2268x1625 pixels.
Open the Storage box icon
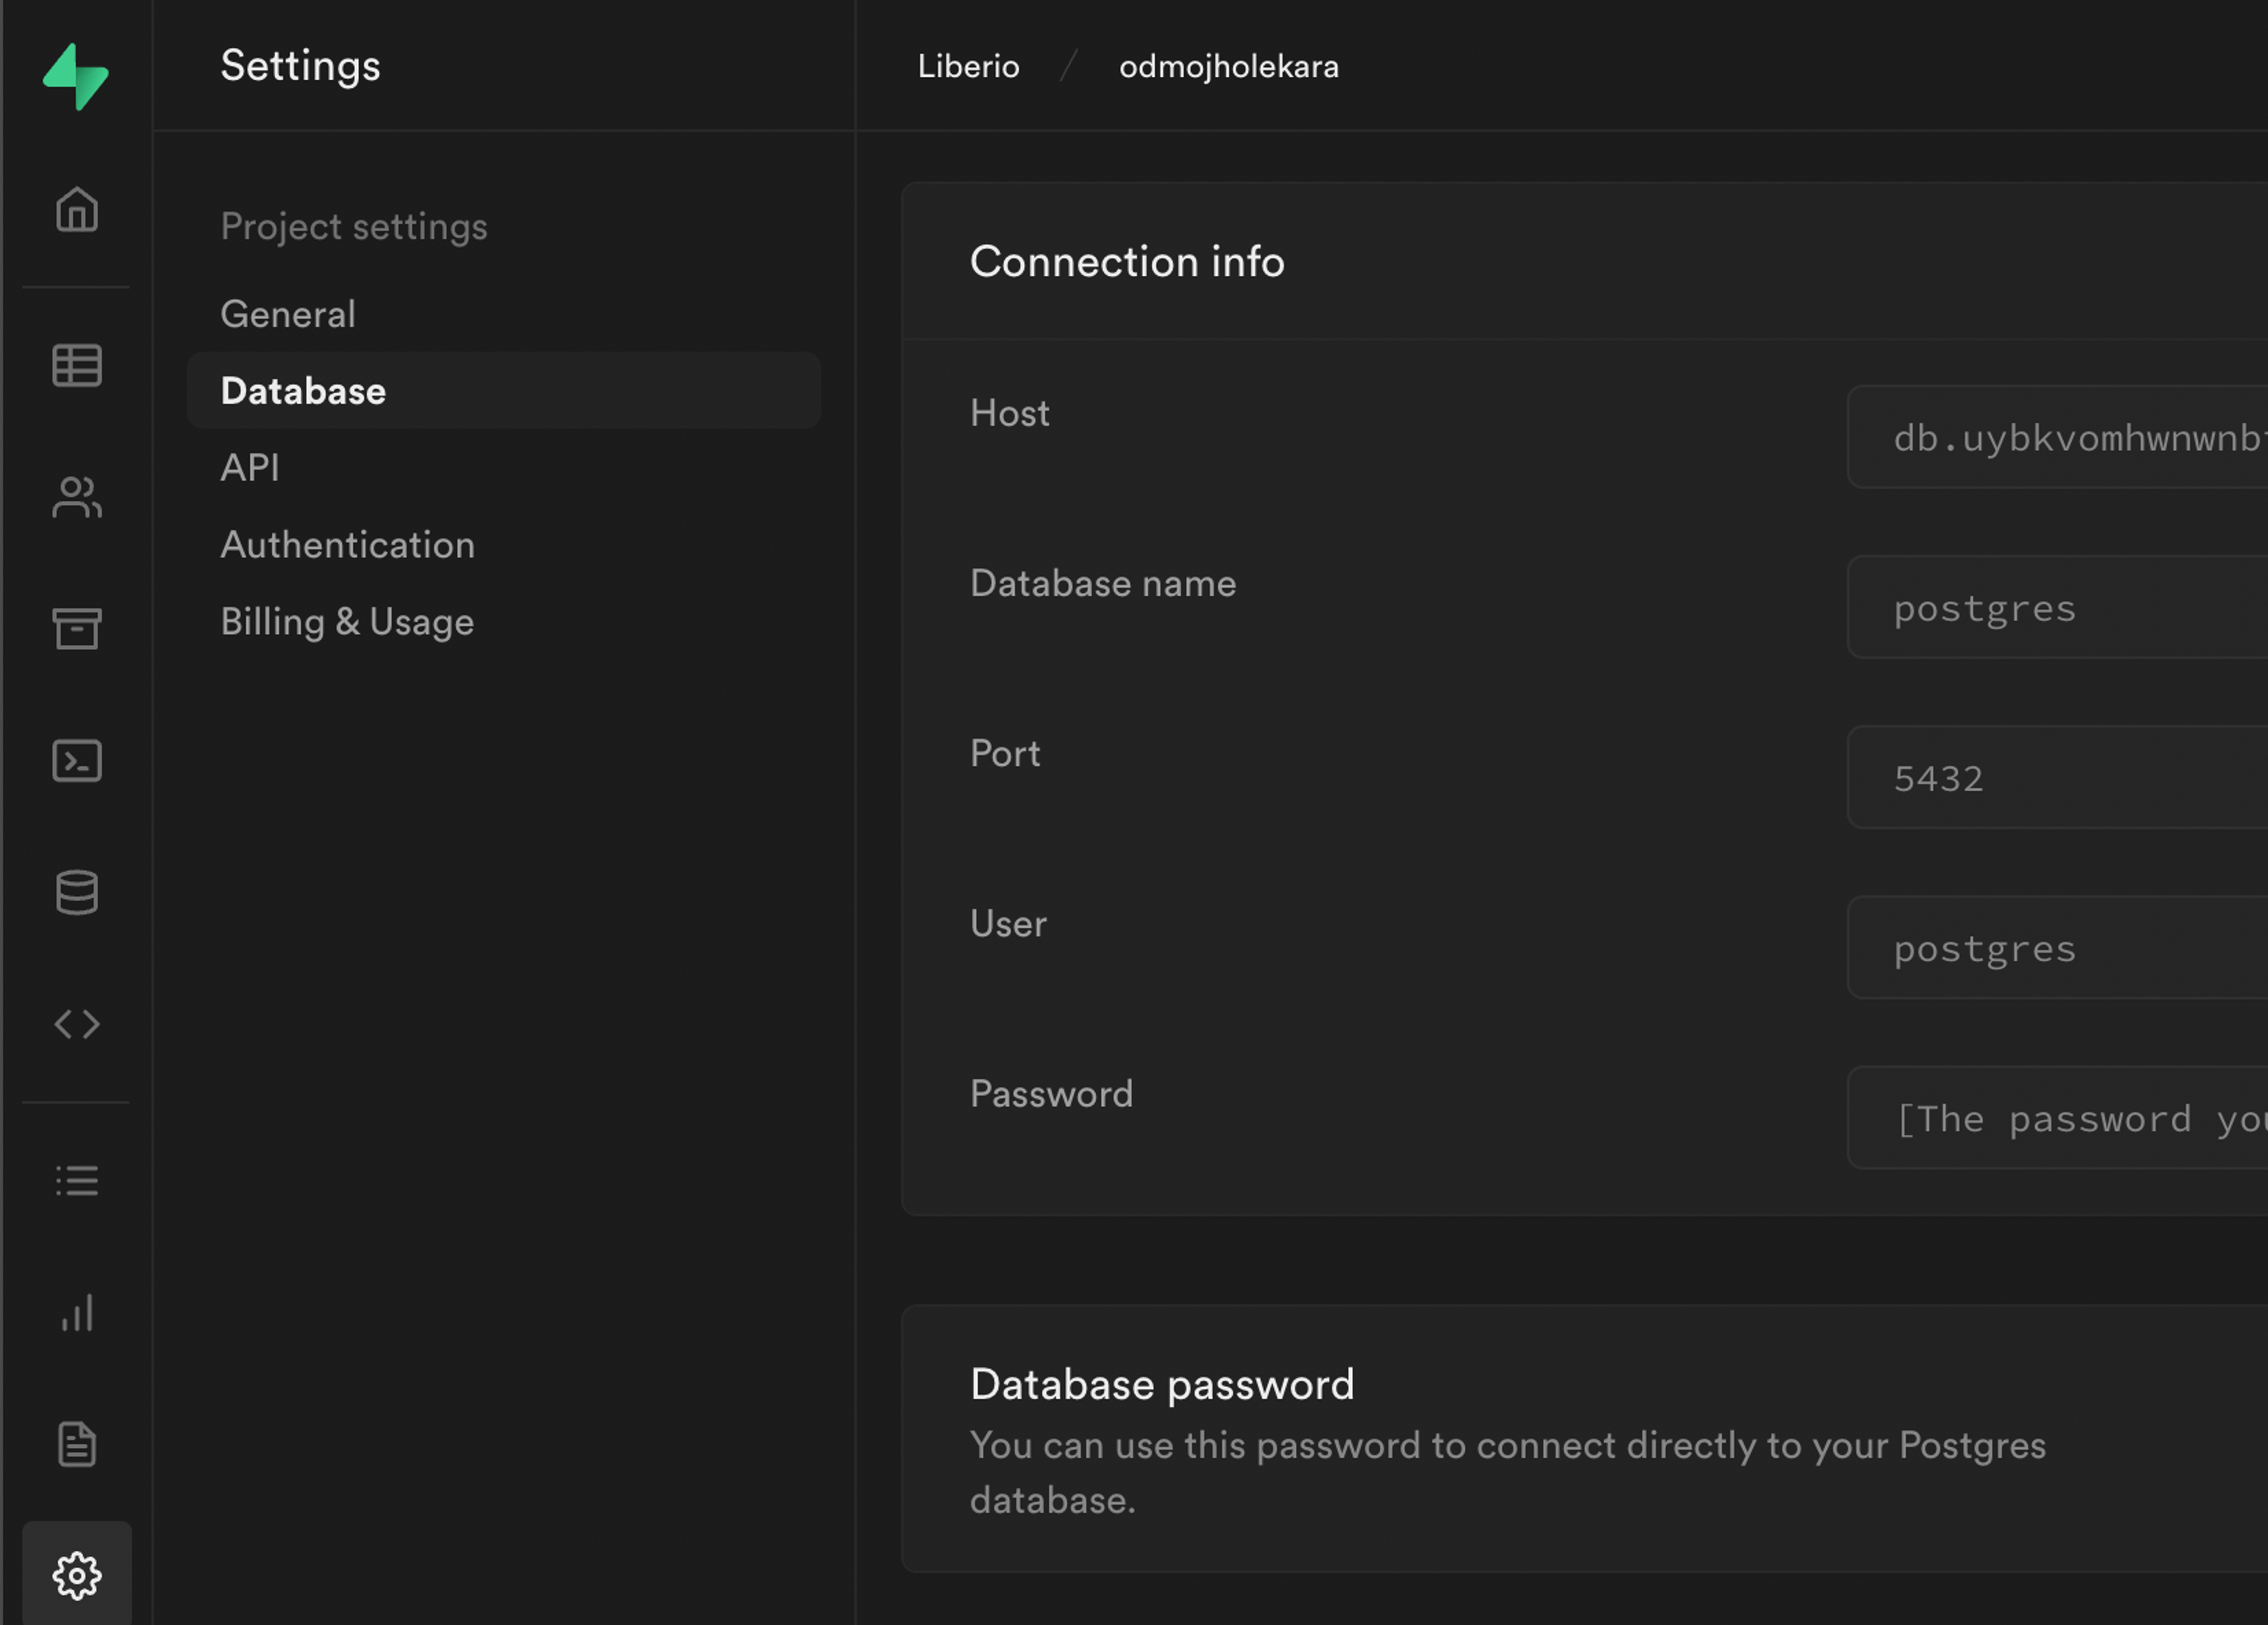pos(77,629)
